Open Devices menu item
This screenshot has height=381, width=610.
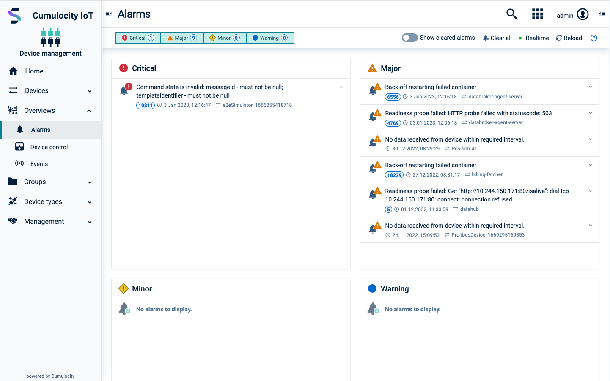(x=51, y=90)
